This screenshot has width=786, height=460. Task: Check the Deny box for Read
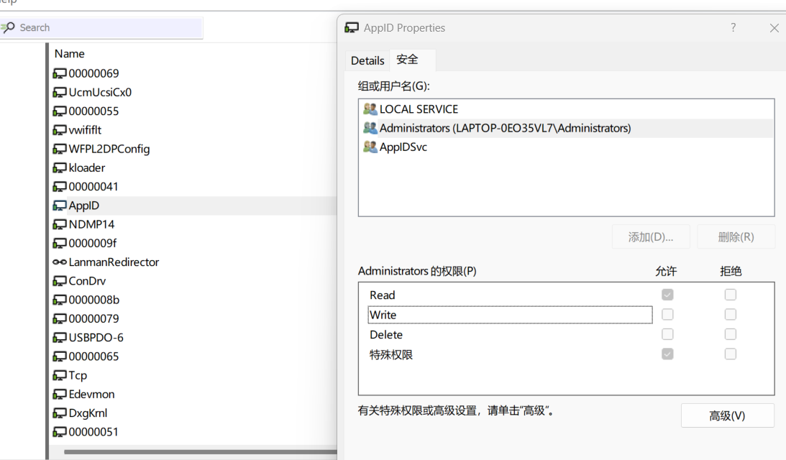pos(731,295)
